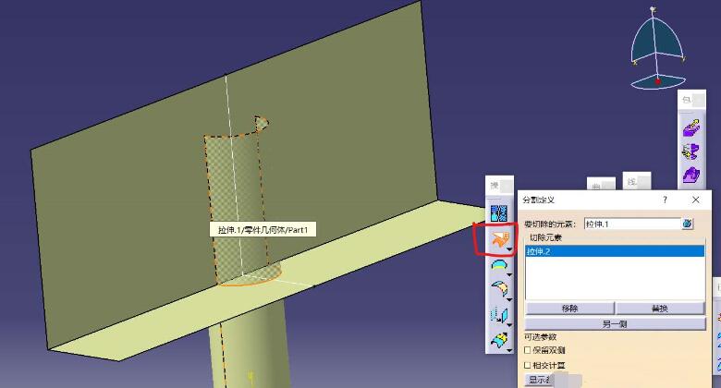Open the Split tool's flyout arrow
This screenshot has width=721, height=388.
click(509, 249)
